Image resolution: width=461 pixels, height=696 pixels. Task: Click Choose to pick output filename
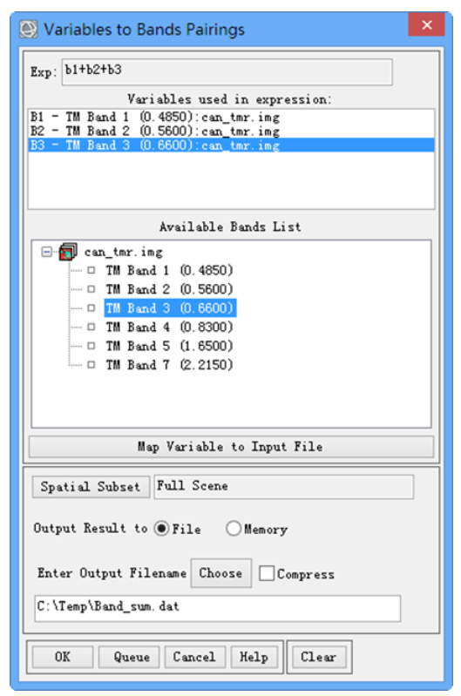tap(221, 573)
